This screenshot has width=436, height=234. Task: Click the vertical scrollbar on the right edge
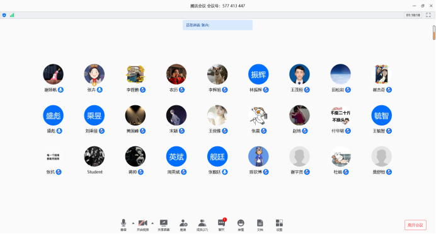(x=433, y=33)
